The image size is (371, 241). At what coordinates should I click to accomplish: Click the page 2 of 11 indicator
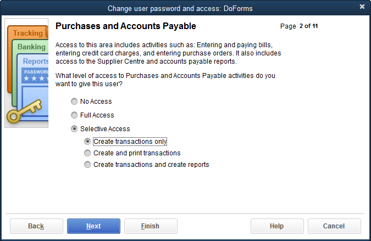[299, 26]
